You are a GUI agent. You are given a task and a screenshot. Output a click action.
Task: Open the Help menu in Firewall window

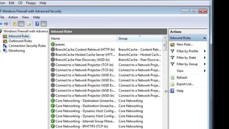36,17
